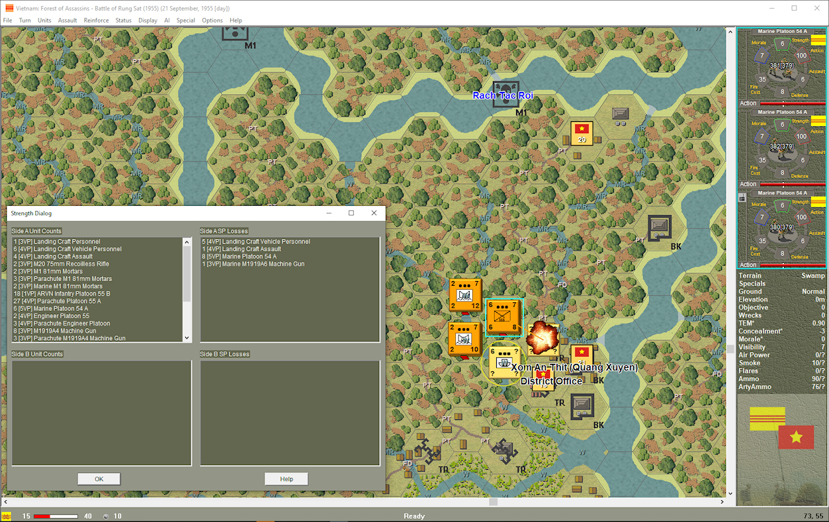This screenshot has height=522, width=829.
Task: Click the Action bar on the first unit card
Action: pyautogui.click(x=793, y=104)
